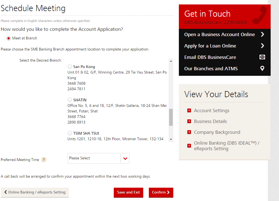Open Online Banking (DBS IDEAL) / eReports Setting label
The width and height of the screenshot is (279, 201).
[227, 146]
